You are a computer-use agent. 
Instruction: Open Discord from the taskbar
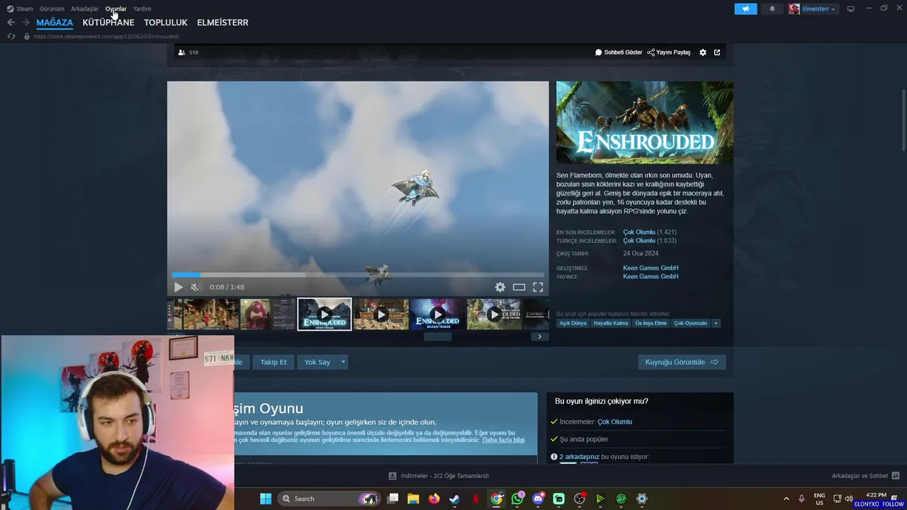(x=538, y=499)
